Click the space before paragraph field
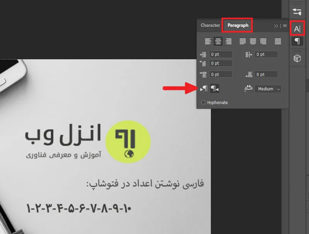Image resolution: width=309 pixels, height=234 pixels. pyautogui.click(x=221, y=75)
